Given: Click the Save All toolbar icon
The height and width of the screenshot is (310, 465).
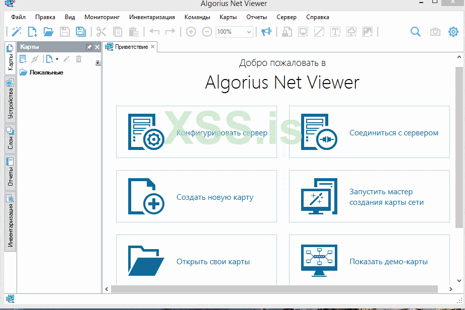Looking at the screenshot, I should (80, 32).
